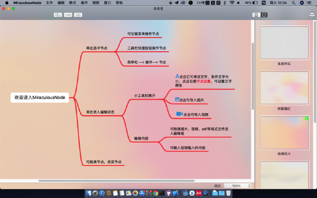Open the 文件 menu

49,3
